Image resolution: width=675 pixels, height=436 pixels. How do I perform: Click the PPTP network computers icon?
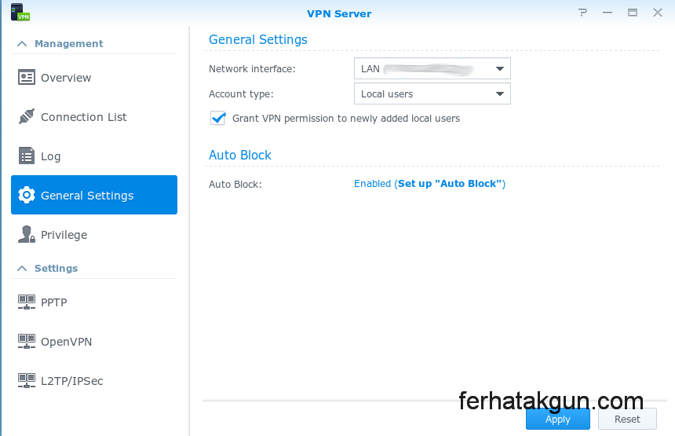26,302
